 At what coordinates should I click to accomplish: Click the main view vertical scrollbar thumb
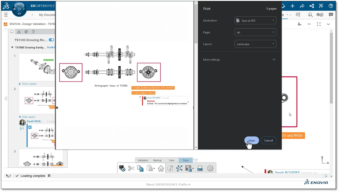point(331,68)
